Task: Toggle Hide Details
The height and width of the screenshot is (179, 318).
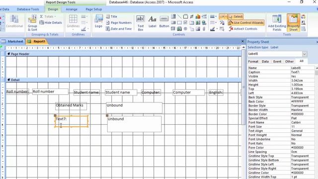Action: point(51,22)
